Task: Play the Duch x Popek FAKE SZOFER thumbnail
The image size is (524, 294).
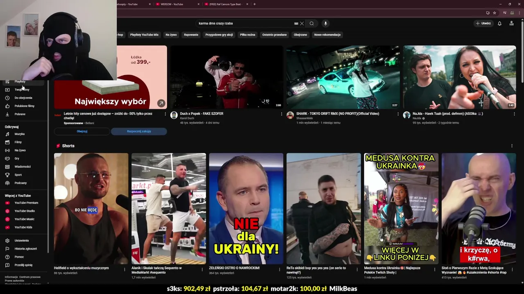Action: (226, 77)
